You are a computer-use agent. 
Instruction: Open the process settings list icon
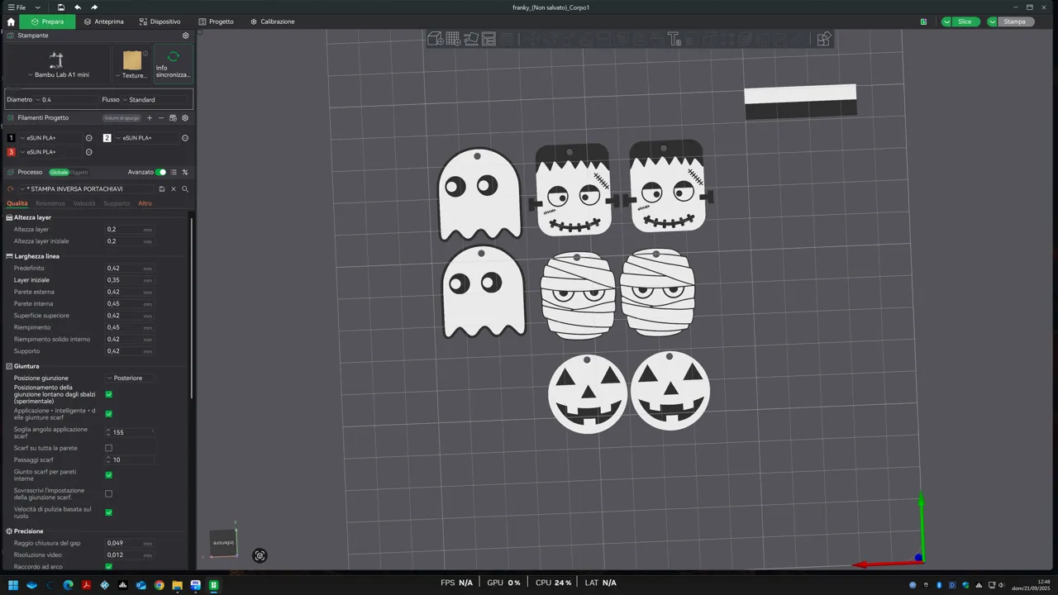coord(174,172)
